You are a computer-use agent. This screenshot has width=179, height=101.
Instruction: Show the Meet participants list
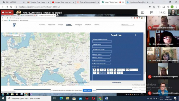point(142,12)
